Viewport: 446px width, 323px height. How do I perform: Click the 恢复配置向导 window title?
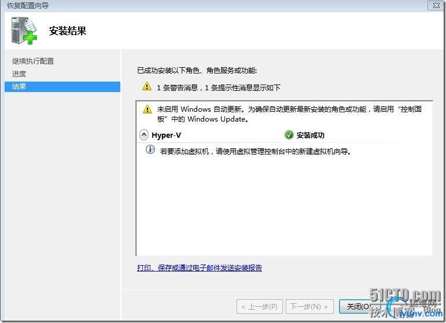click(28, 5)
